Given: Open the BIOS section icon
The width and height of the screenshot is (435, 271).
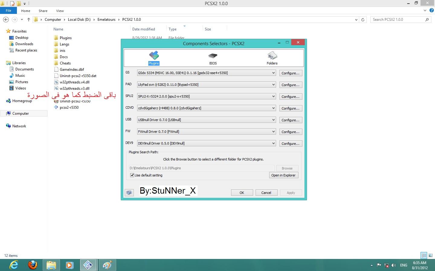Looking at the screenshot, I should tap(213, 58).
